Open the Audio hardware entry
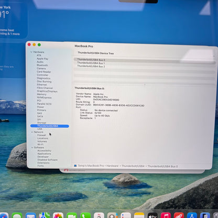Image resolution: width=218 pixels, height=218 pixels. (x=40, y=62)
